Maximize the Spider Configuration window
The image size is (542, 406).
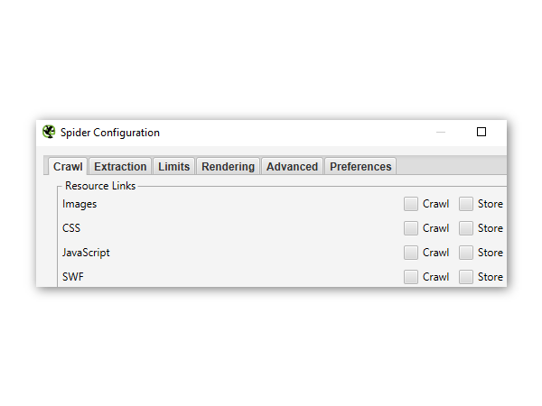pos(481,132)
